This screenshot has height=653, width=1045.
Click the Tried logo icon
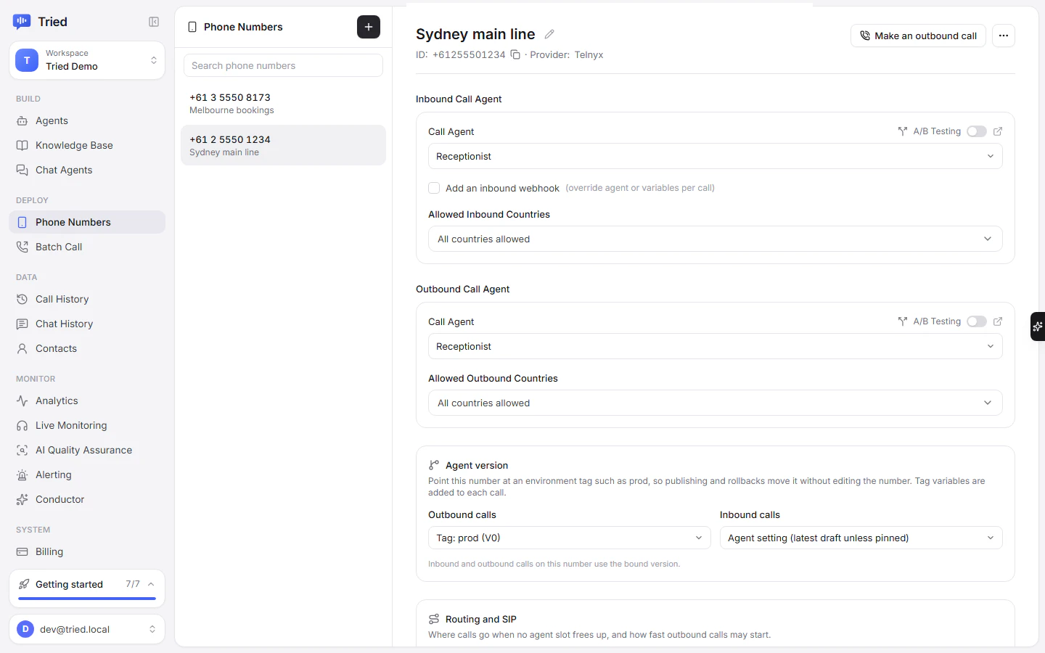coord(22,22)
